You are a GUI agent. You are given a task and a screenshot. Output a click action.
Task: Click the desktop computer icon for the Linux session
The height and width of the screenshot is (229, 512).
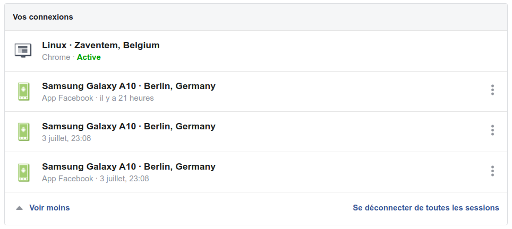[x=23, y=50]
